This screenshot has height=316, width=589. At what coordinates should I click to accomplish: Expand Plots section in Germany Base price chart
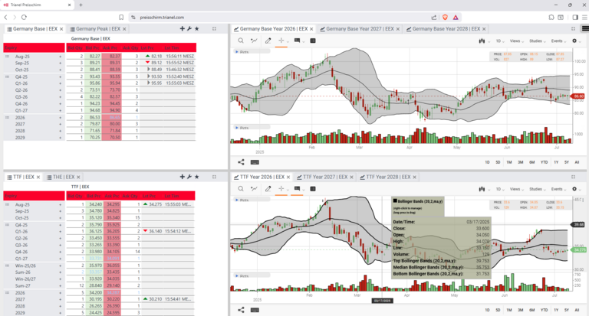click(x=244, y=51)
